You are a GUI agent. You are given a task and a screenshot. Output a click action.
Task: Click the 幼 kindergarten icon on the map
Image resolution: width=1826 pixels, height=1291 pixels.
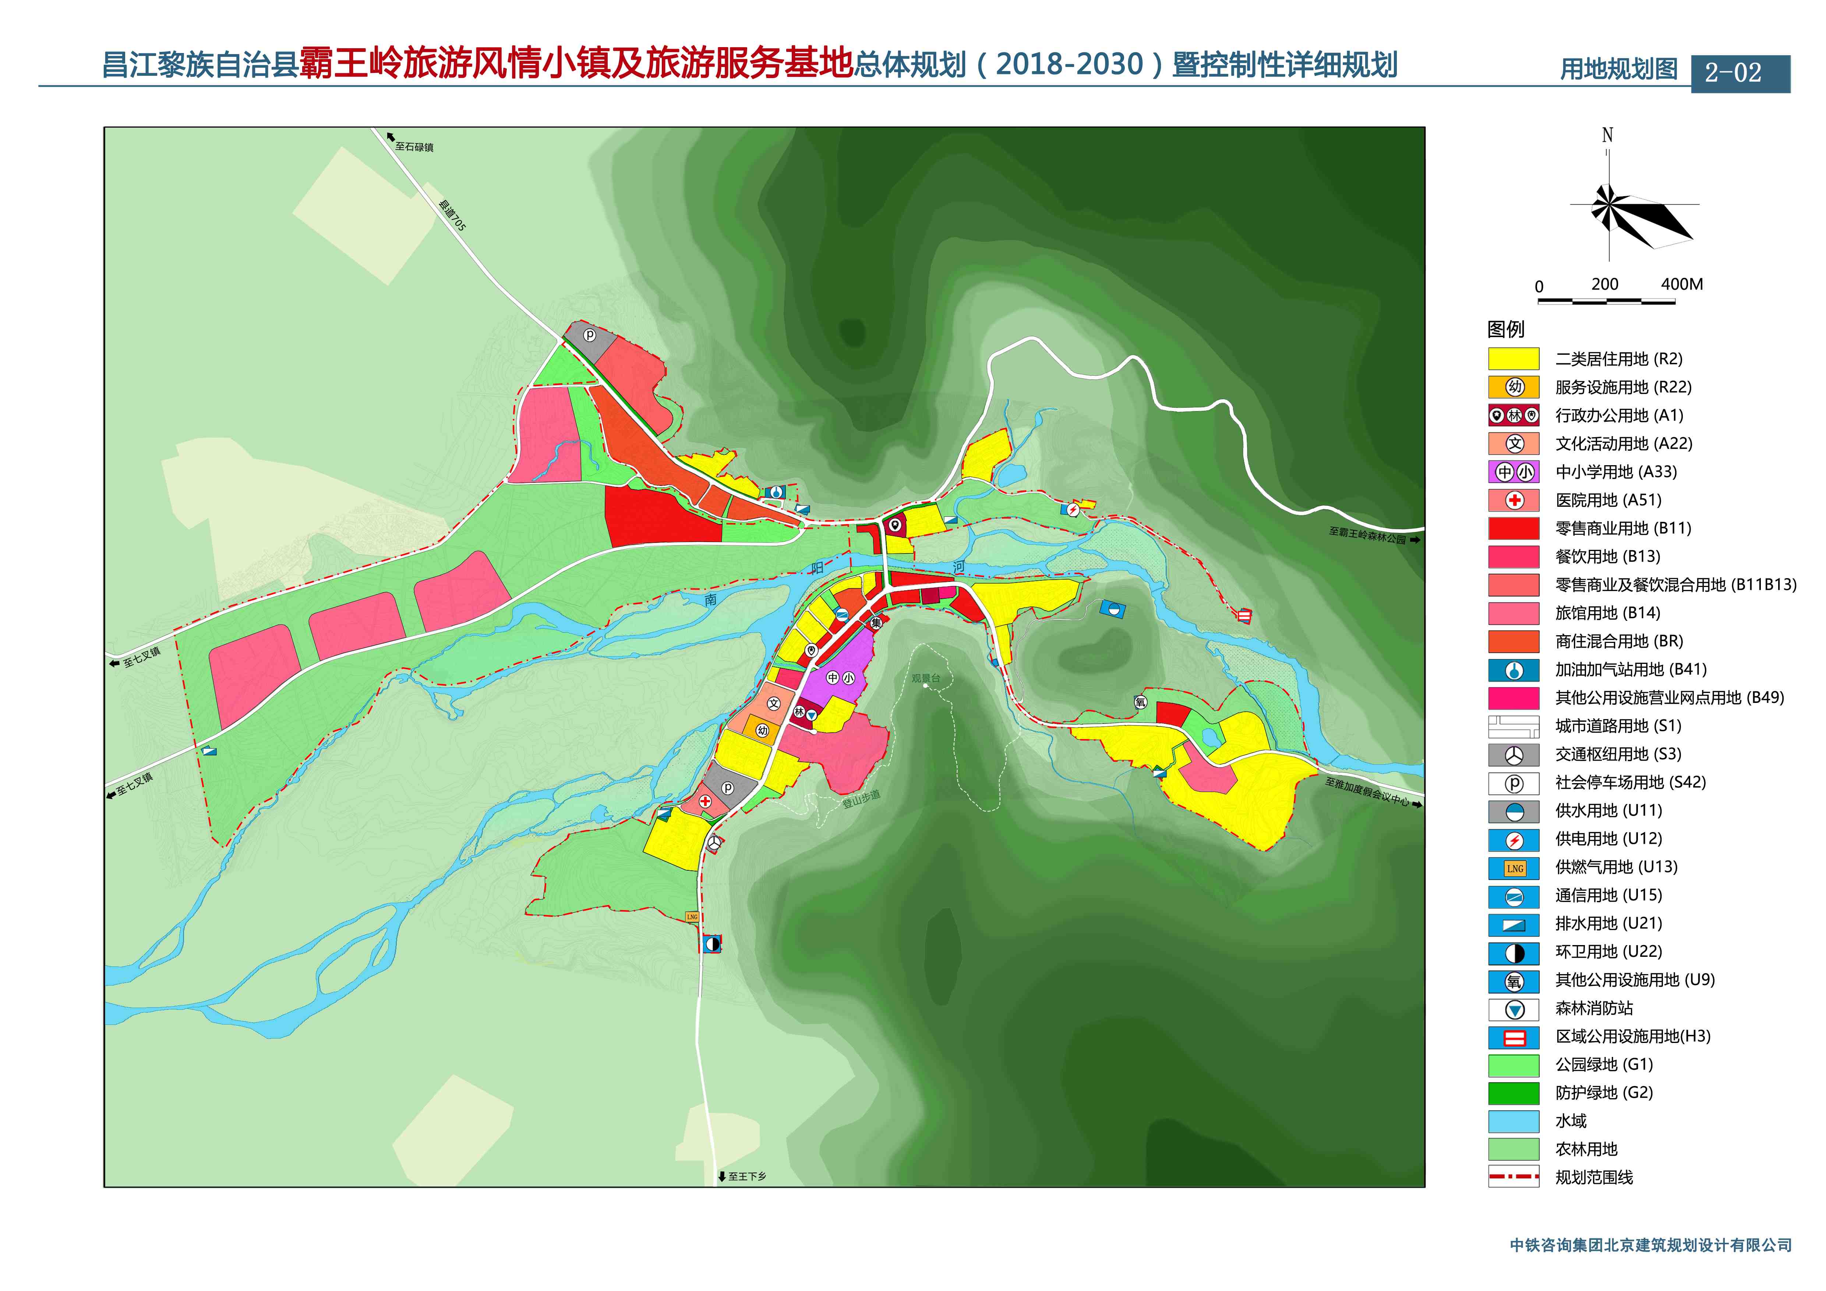click(762, 731)
